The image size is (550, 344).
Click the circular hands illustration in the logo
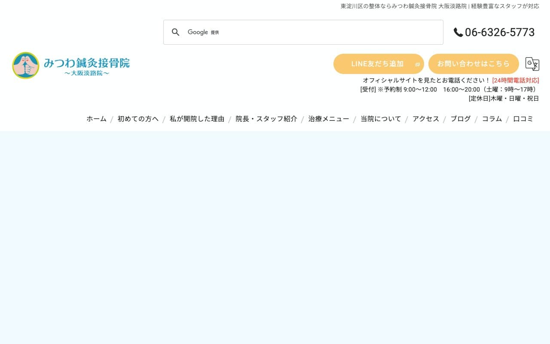click(x=26, y=65)
